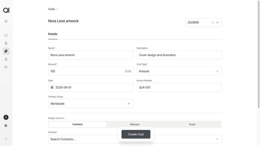This screenshot has height=146, width=260.
Task: Click the 'Assign cost to a...' label
Action: pos(57,118)
